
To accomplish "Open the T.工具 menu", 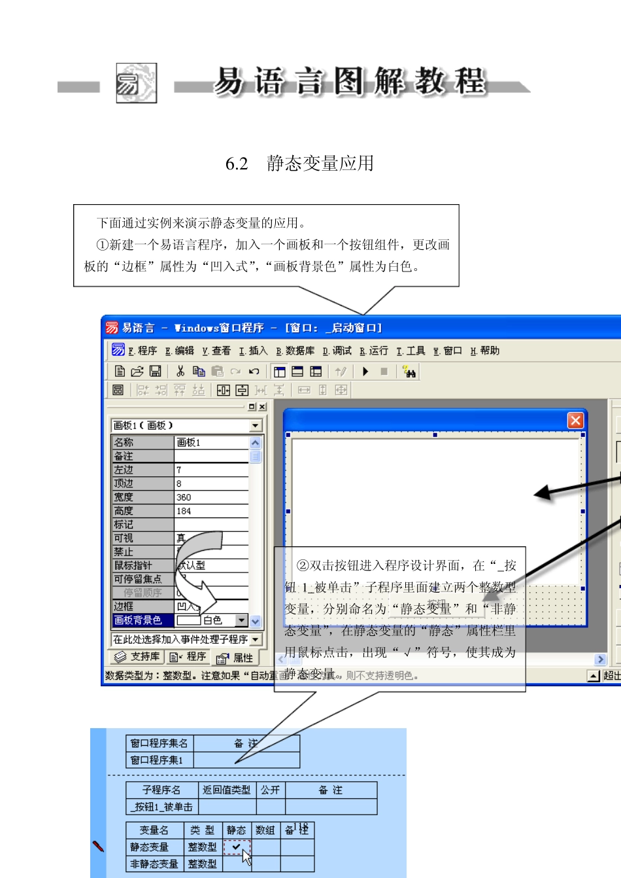I will pyautogui.click(x=411, y=351).
